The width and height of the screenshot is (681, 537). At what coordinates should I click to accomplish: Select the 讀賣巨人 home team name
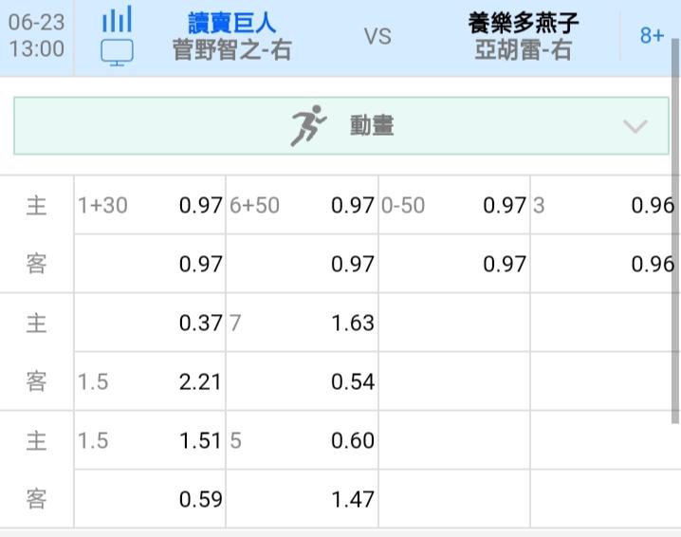pos(231,23)
